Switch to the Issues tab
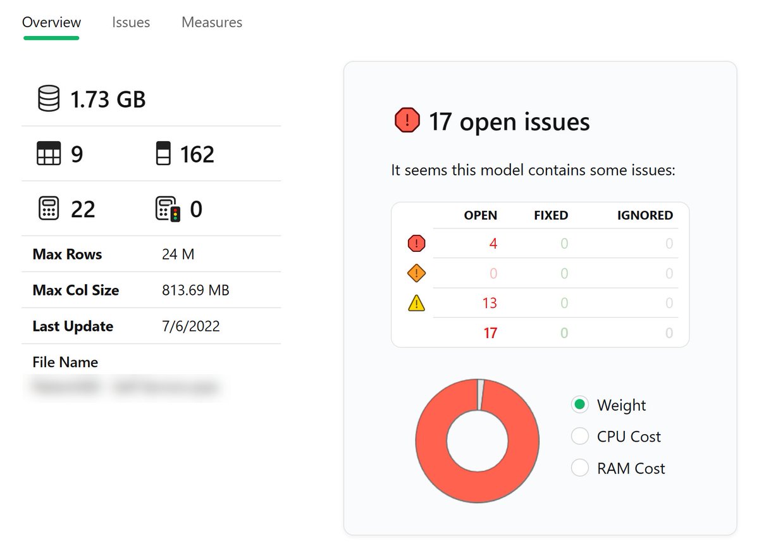The width and height of the screenshot is (759, 543). click(130, 22)
